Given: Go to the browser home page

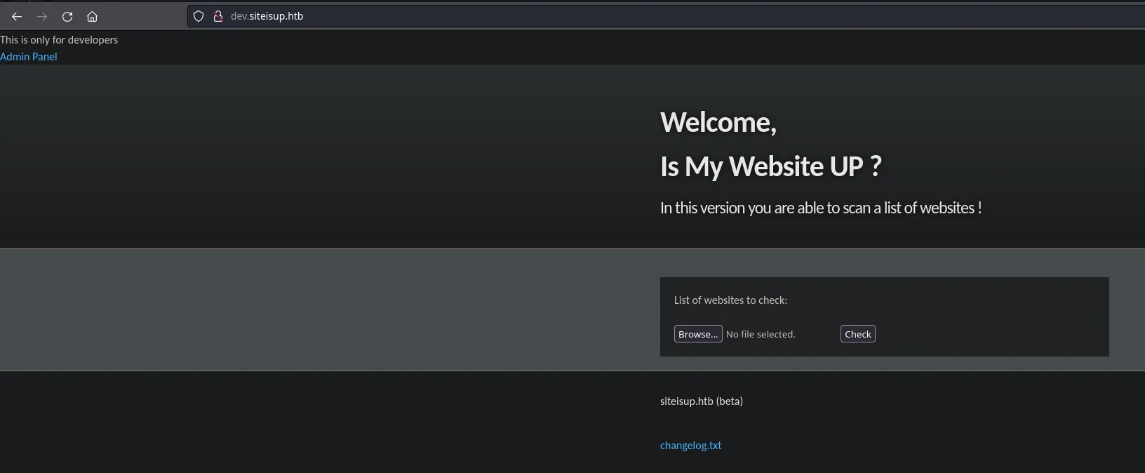Looking at the screenshot, I should (92, 16).
